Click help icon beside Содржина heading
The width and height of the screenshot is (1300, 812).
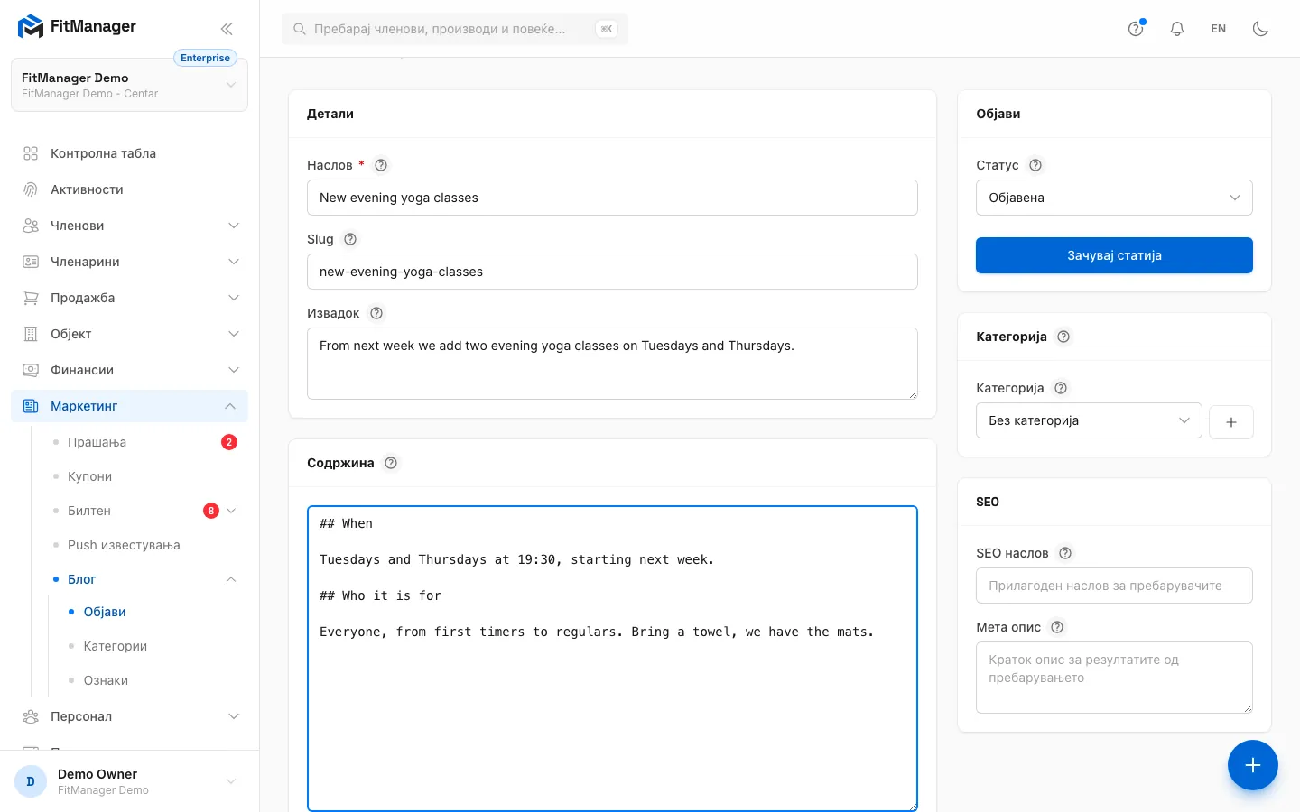click(x=391, y=463)
